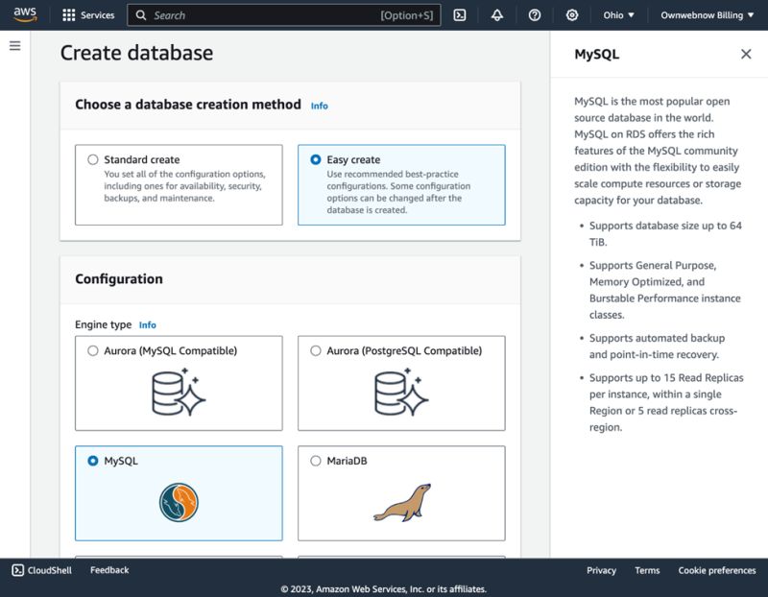Click the Create database heading
Viewport: 768px width, 597px height.
pos(136,53)
